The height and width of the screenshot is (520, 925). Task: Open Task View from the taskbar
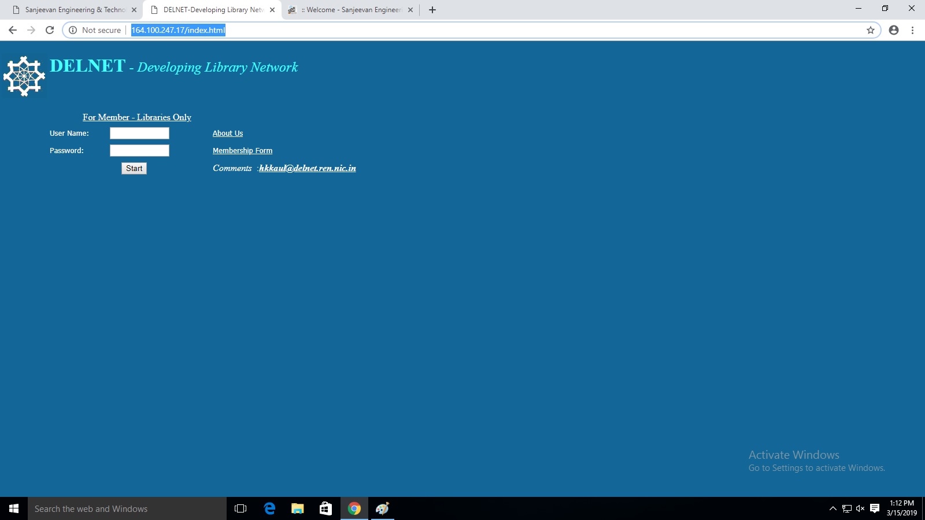pyautogui.click(x=240, y=508)
